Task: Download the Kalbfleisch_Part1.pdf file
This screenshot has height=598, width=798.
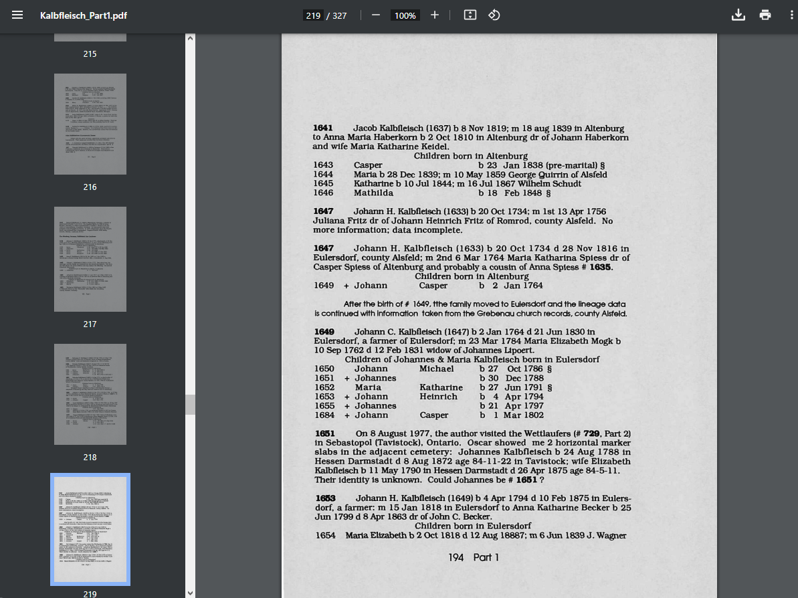Action: point(738,15)
